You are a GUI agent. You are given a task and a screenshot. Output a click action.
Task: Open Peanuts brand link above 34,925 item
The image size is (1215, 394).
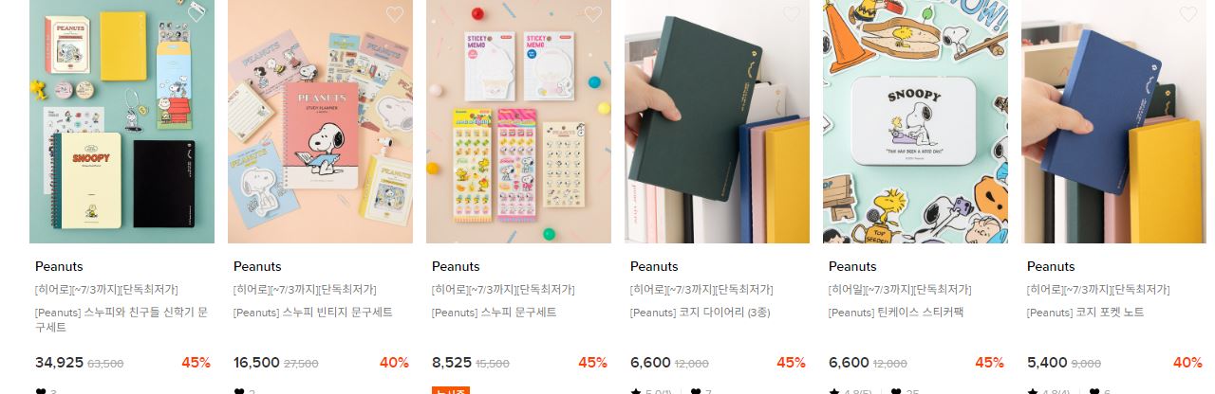tap(59, 266)
